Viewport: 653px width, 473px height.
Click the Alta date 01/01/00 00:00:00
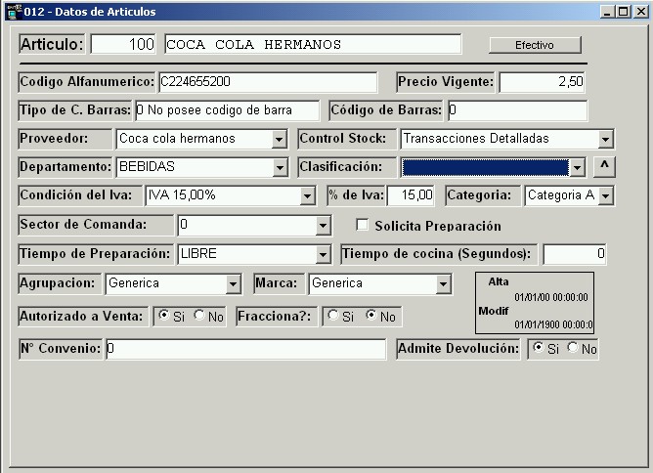click(x=551, y=297)
